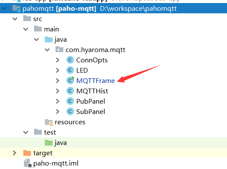Select the resources folder label
The height and width of the screenshot is (169, 227).
tap(70, 122)
